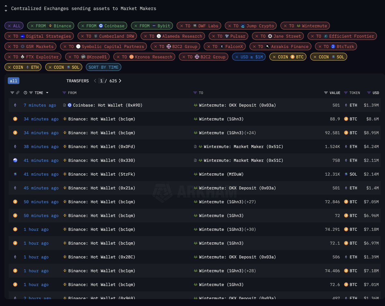
Task: Remove the FROM Coinbase filter via its X
Action: [82, 26]
